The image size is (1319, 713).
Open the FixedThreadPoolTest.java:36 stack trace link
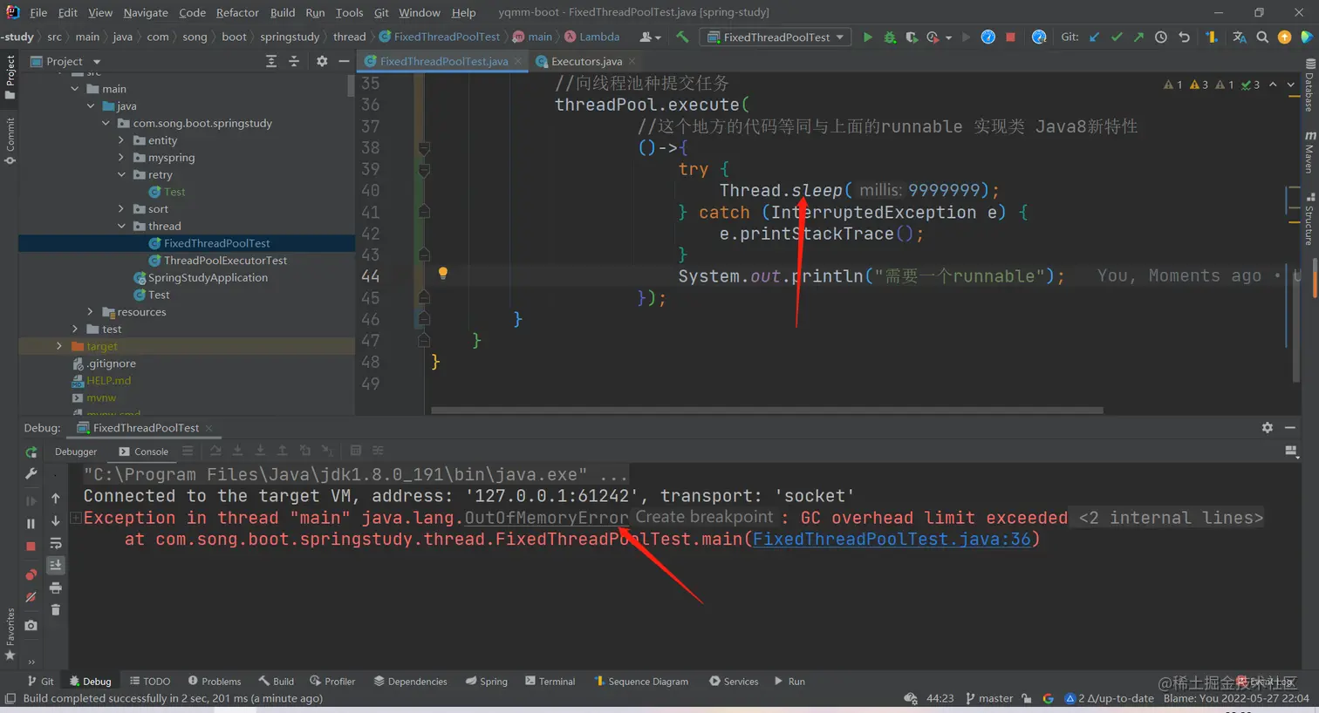[x=892, y=539]
